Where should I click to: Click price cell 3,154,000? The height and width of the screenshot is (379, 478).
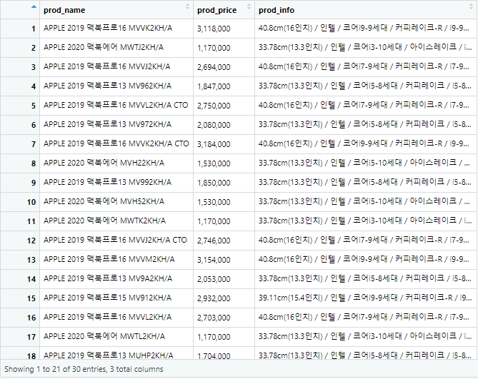224,260
